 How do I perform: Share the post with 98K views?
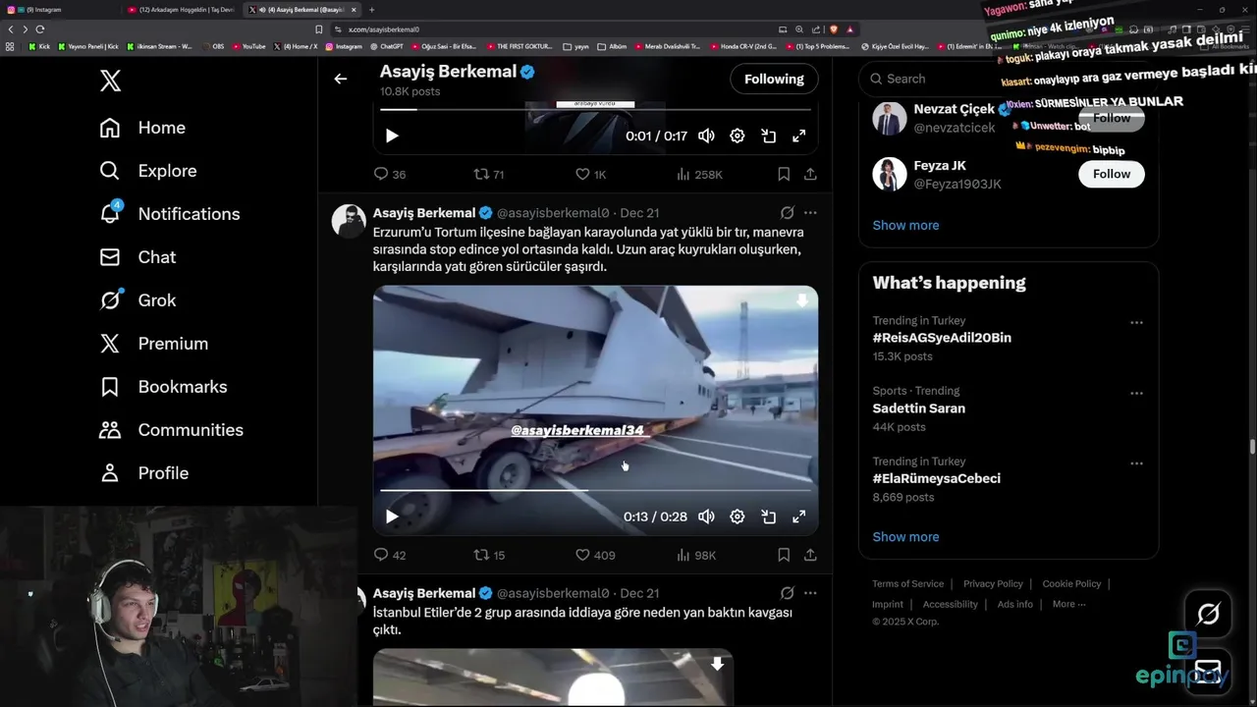tap(810, 555)
